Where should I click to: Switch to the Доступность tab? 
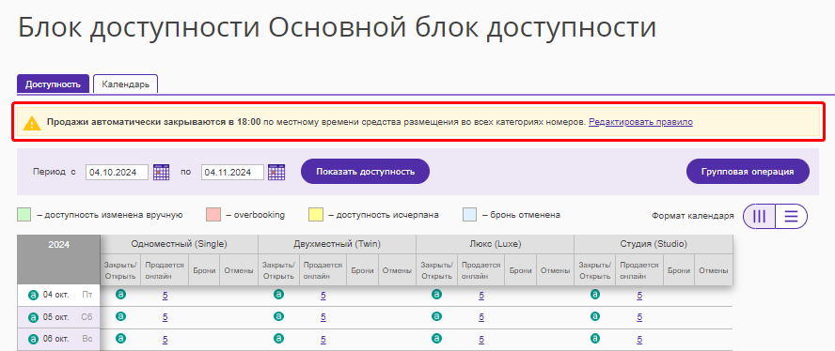point(53,84)
